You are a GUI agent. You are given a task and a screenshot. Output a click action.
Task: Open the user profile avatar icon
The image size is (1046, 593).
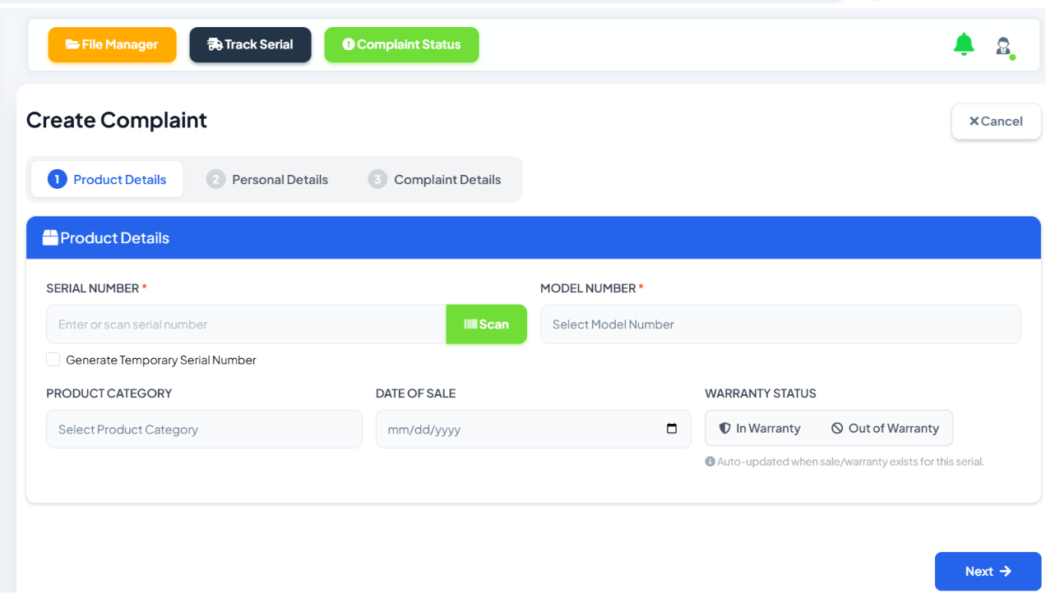pos(1003,46)
